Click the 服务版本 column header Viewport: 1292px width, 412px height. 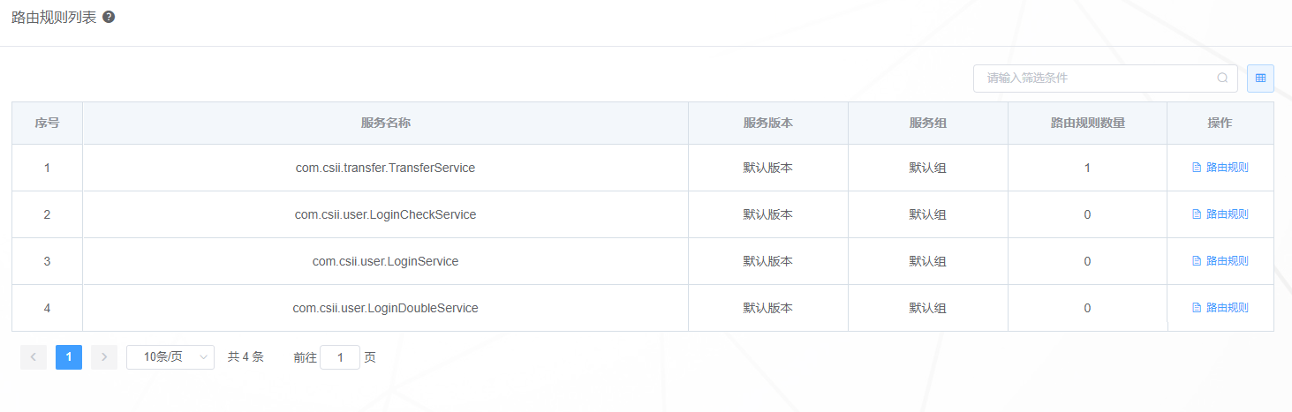coord(768,124)
